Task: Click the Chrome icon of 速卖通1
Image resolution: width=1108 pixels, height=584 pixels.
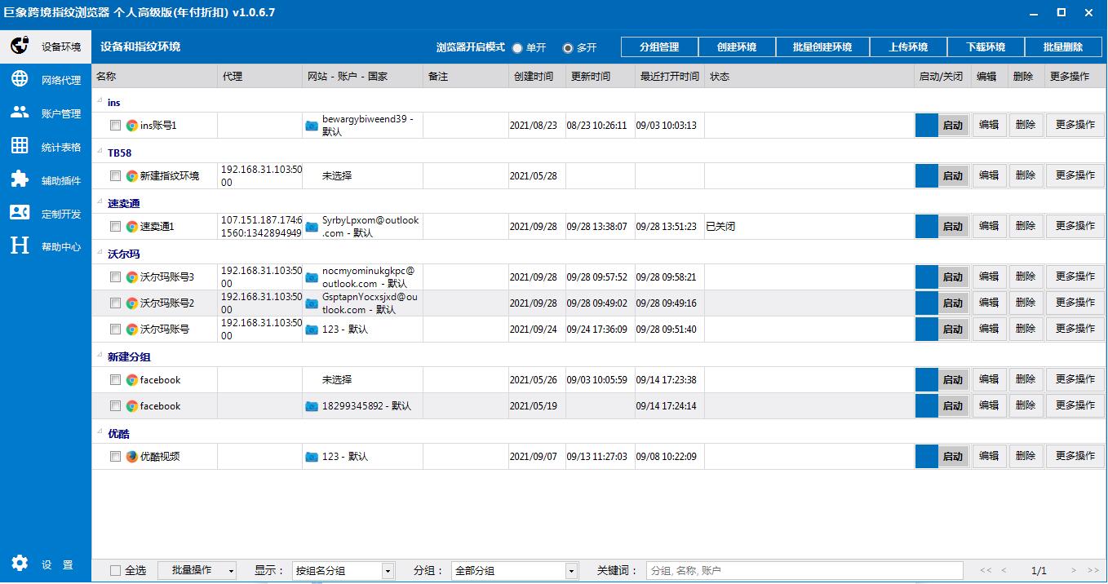Action: tap(132, 227)
